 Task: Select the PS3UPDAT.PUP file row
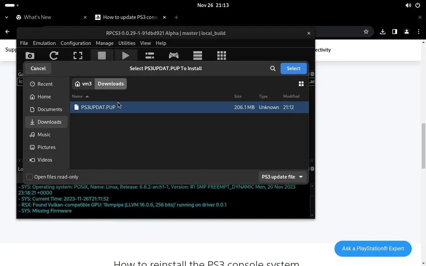[189, 107]
